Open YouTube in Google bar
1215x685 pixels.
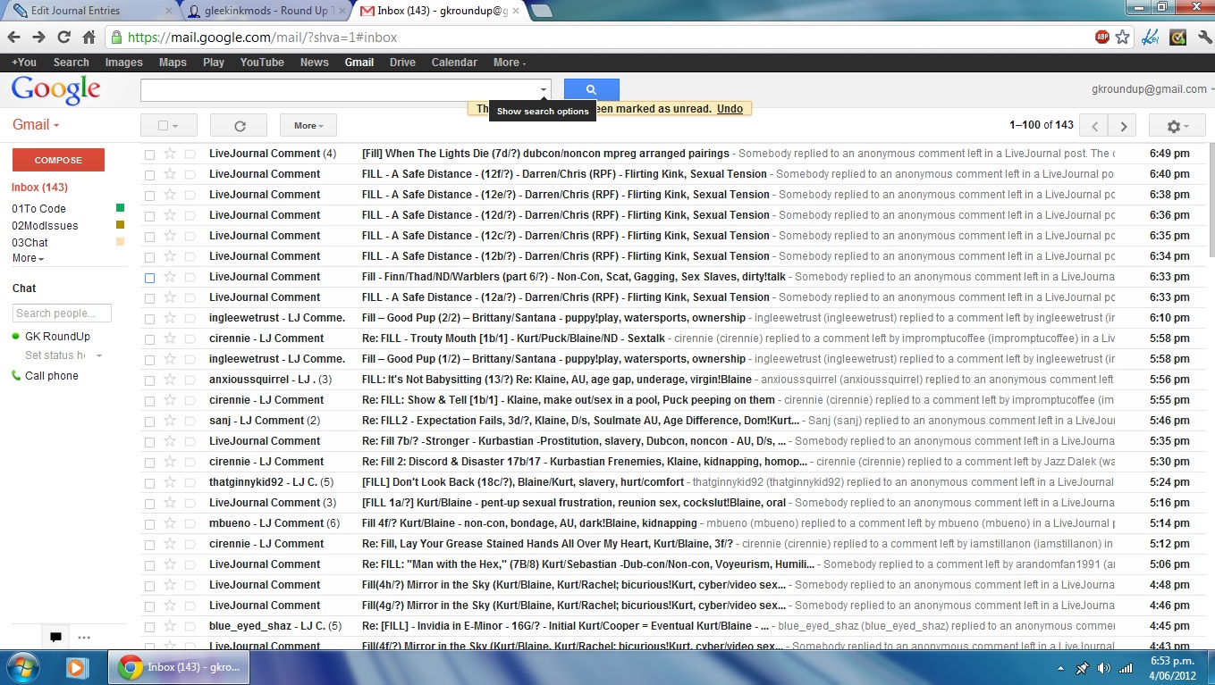tap(262, 63)
